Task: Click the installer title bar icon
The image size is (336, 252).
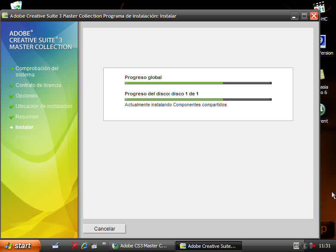Action: click(x=5, y=16)
